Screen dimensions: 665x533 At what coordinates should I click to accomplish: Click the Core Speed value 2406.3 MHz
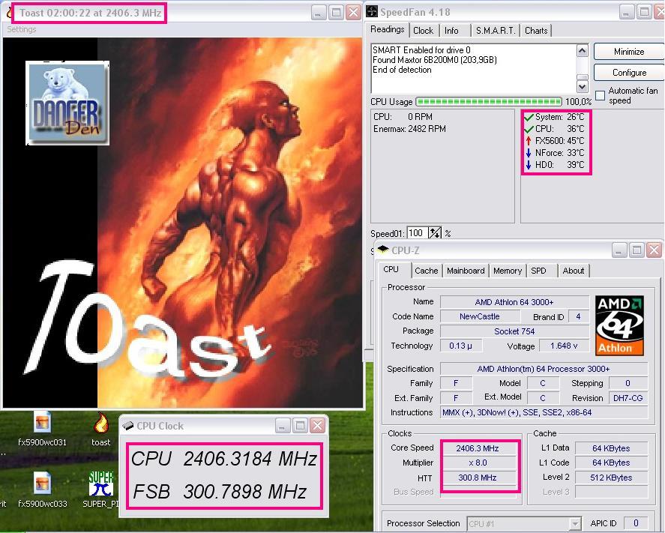coord(478,448)
